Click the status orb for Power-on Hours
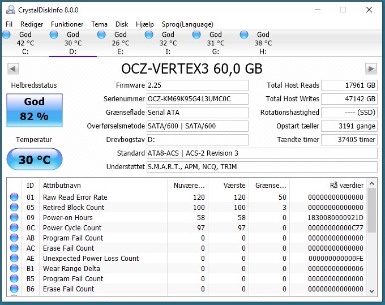The image size is (385, 305). pos(14,217)
